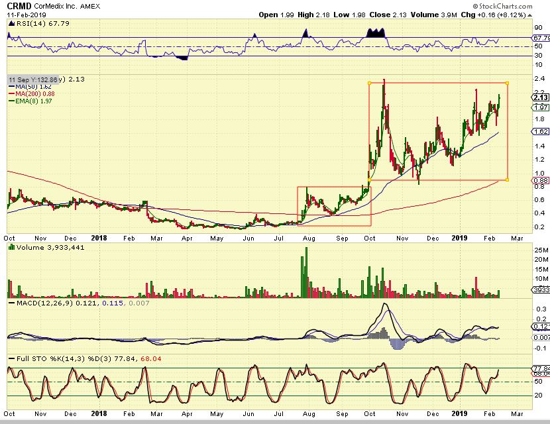Screen dimensions: 550x424
Task: Click the 67.79 RSI tag on right axis
Action: coord(541,38)
